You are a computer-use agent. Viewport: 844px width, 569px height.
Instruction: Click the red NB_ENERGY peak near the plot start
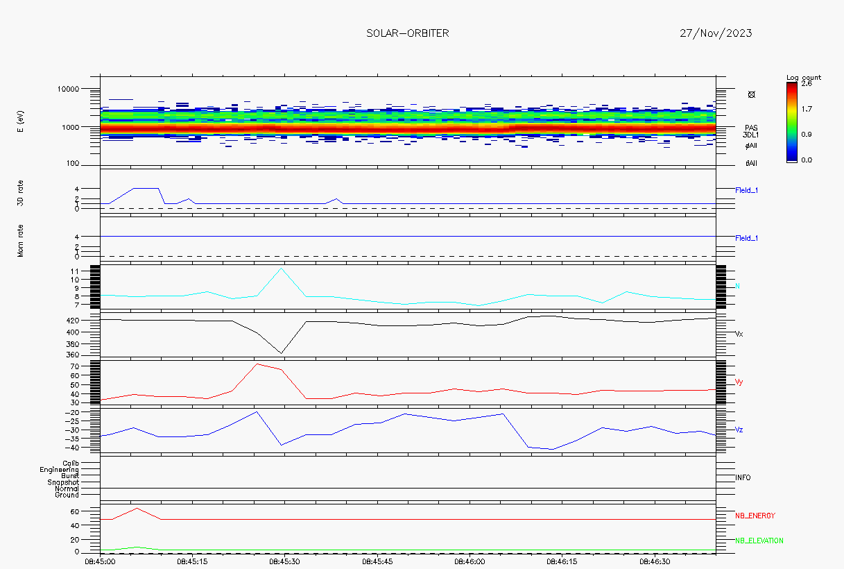point(137,509)
